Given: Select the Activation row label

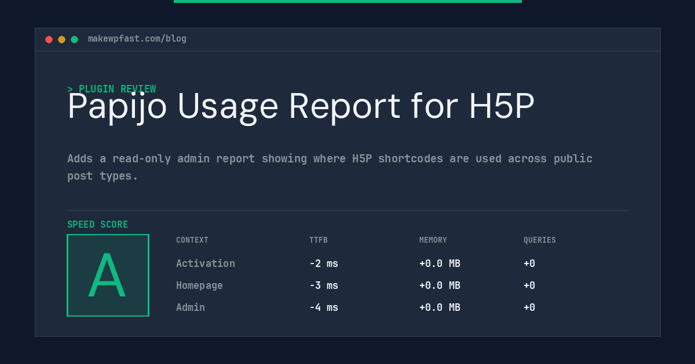Looking at the screenshot, I should (206, 263).
